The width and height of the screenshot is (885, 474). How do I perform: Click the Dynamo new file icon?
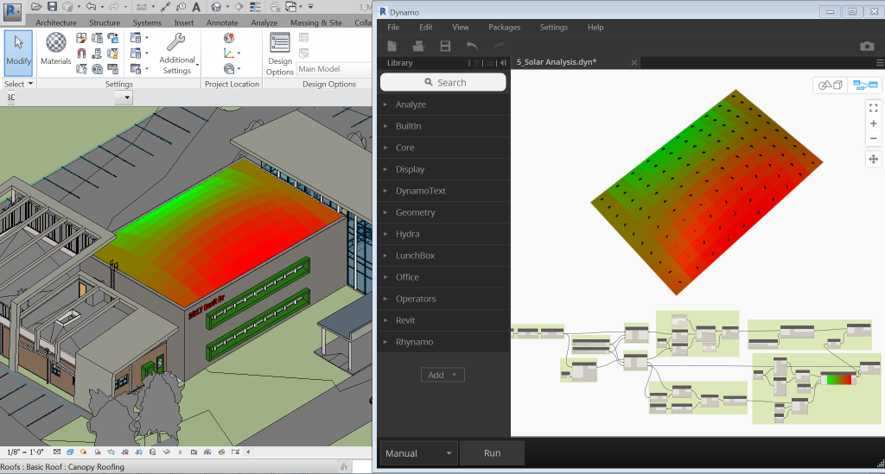point(392,46)
